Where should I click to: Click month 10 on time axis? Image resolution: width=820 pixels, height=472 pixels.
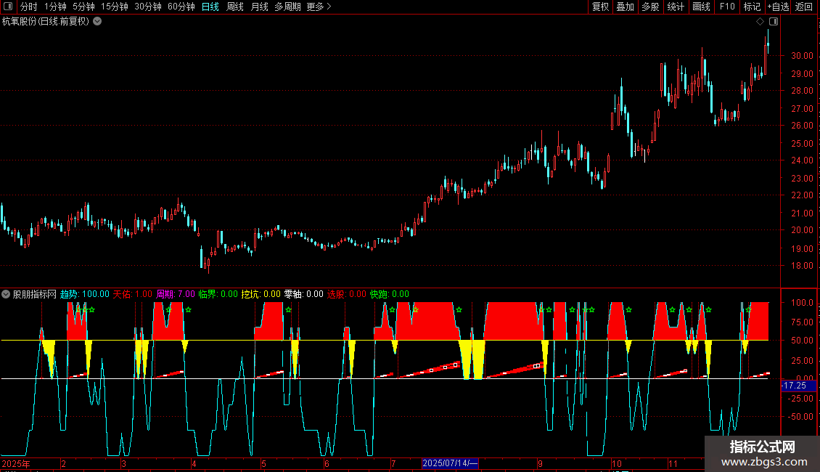[x=617, y=463]
